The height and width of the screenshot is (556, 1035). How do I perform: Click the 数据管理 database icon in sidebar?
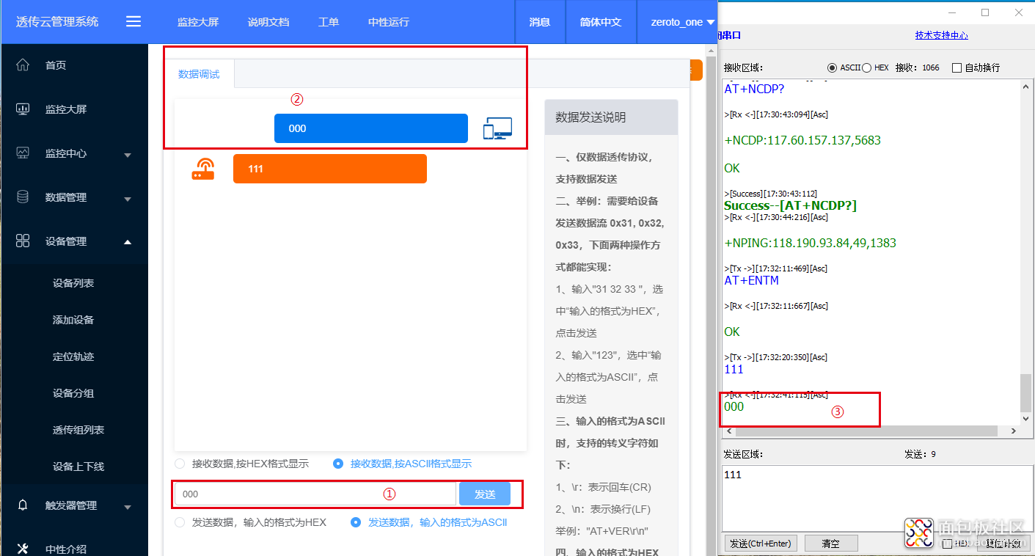click(x=23, y=197)
